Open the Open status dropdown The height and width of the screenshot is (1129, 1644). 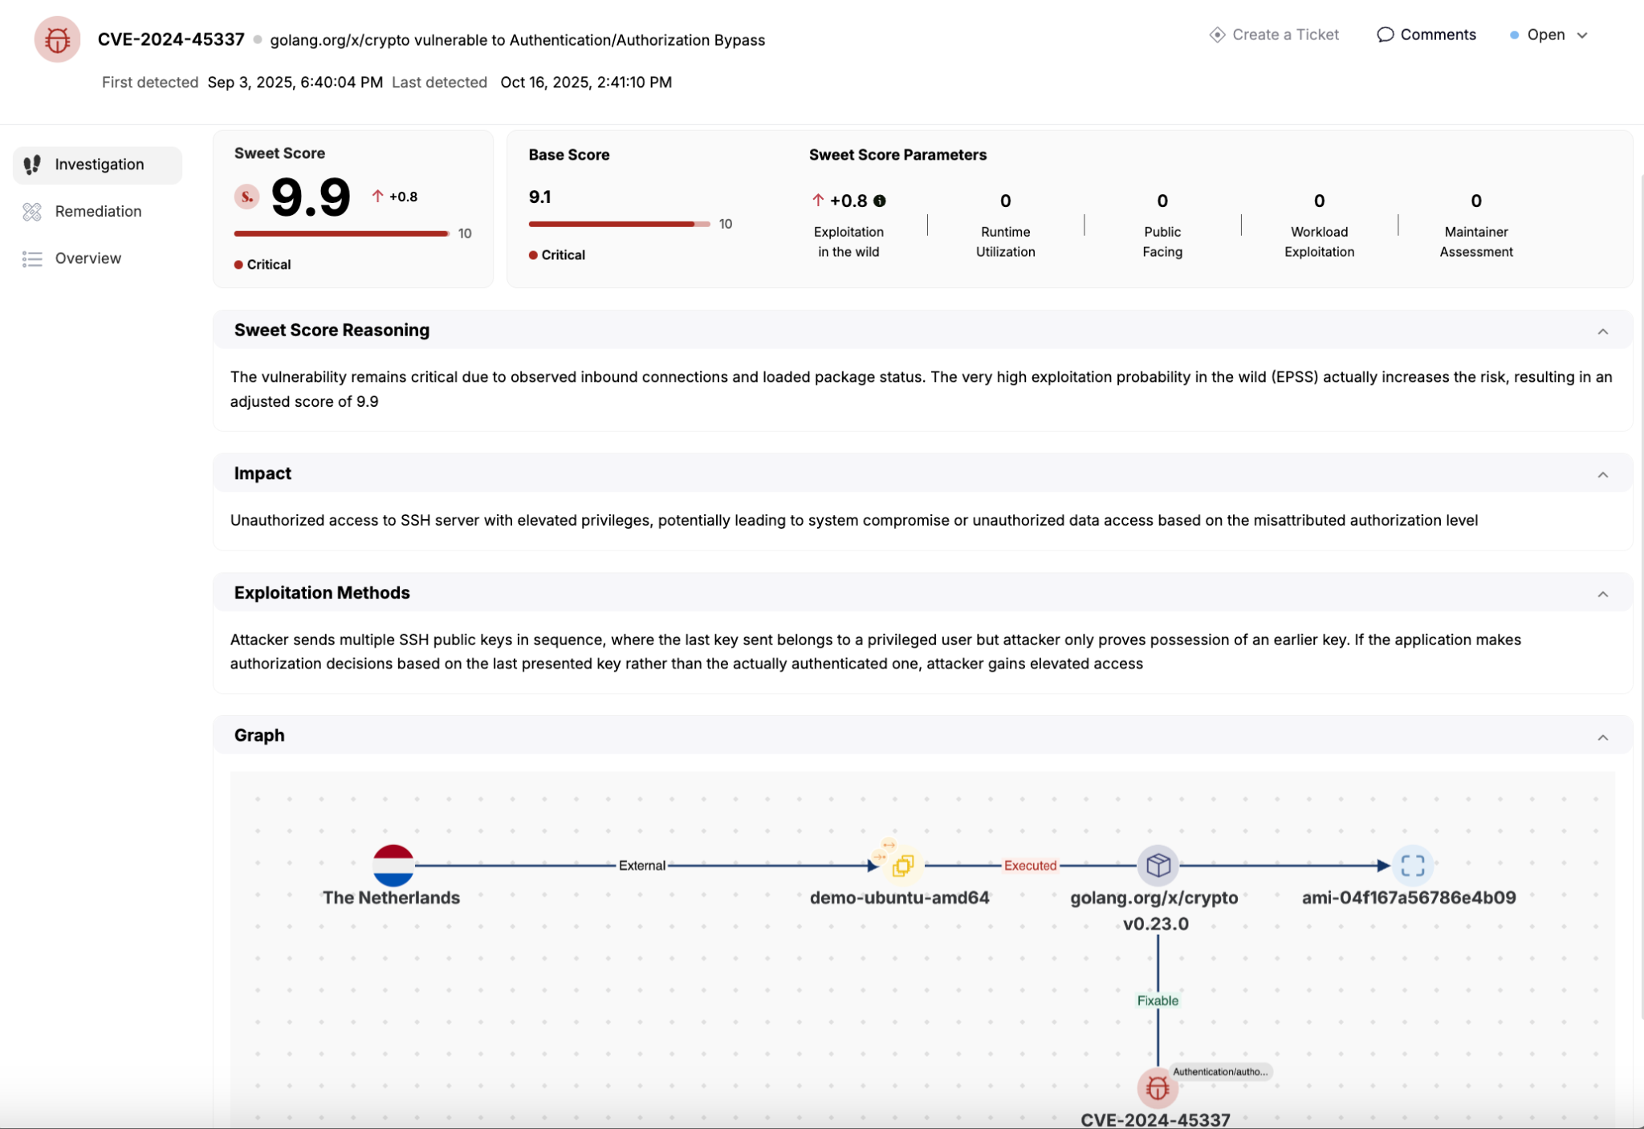point(1549,35)
